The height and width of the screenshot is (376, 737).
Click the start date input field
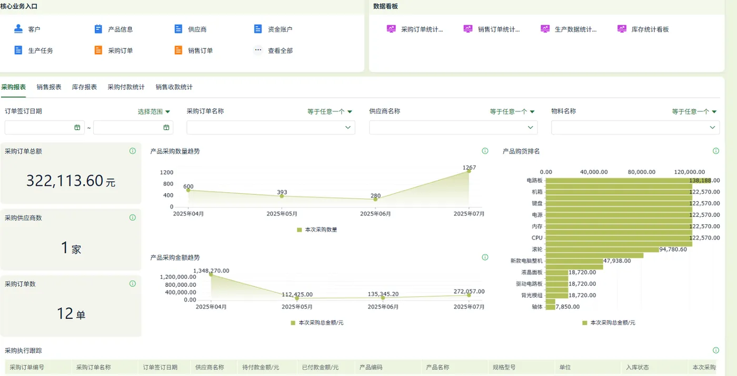click(45, 128)
